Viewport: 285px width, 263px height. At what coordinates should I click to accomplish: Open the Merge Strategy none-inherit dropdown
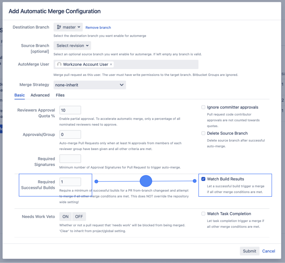coord(89,85)
